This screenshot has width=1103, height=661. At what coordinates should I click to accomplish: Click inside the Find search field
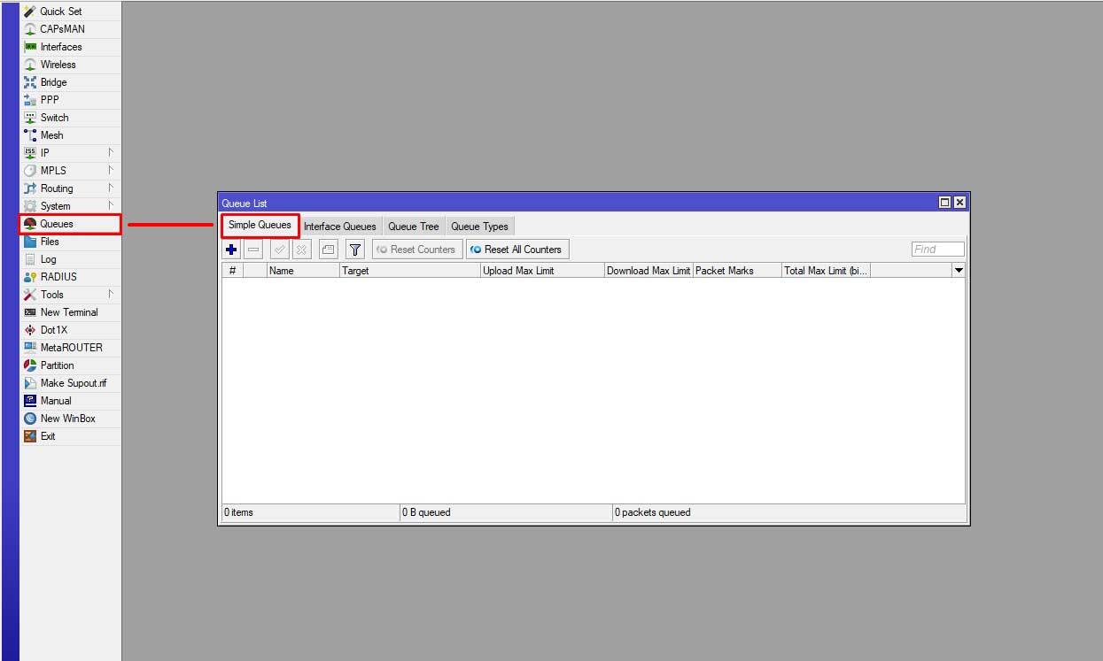pyautogui.click(x=937, y=249)
